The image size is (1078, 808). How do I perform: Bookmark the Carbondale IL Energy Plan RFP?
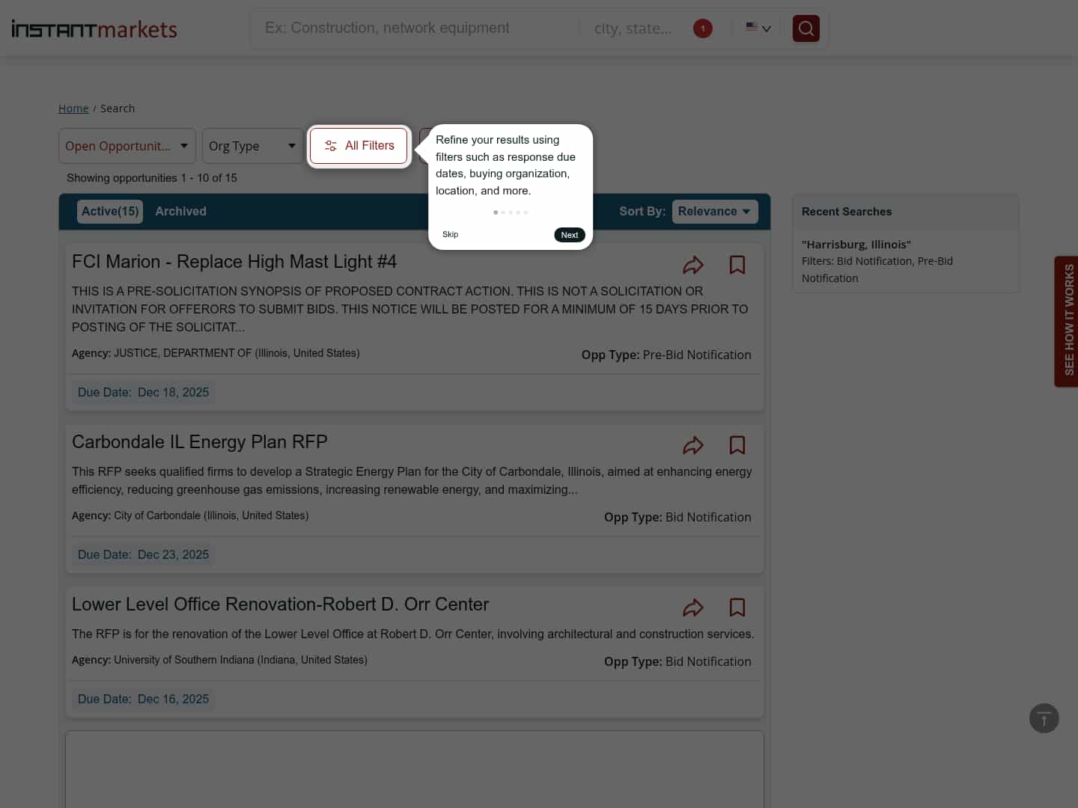coord(737,445)
